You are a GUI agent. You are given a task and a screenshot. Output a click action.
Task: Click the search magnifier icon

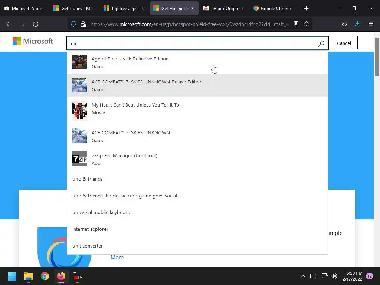pyautogui.click(x=321, y=43)
